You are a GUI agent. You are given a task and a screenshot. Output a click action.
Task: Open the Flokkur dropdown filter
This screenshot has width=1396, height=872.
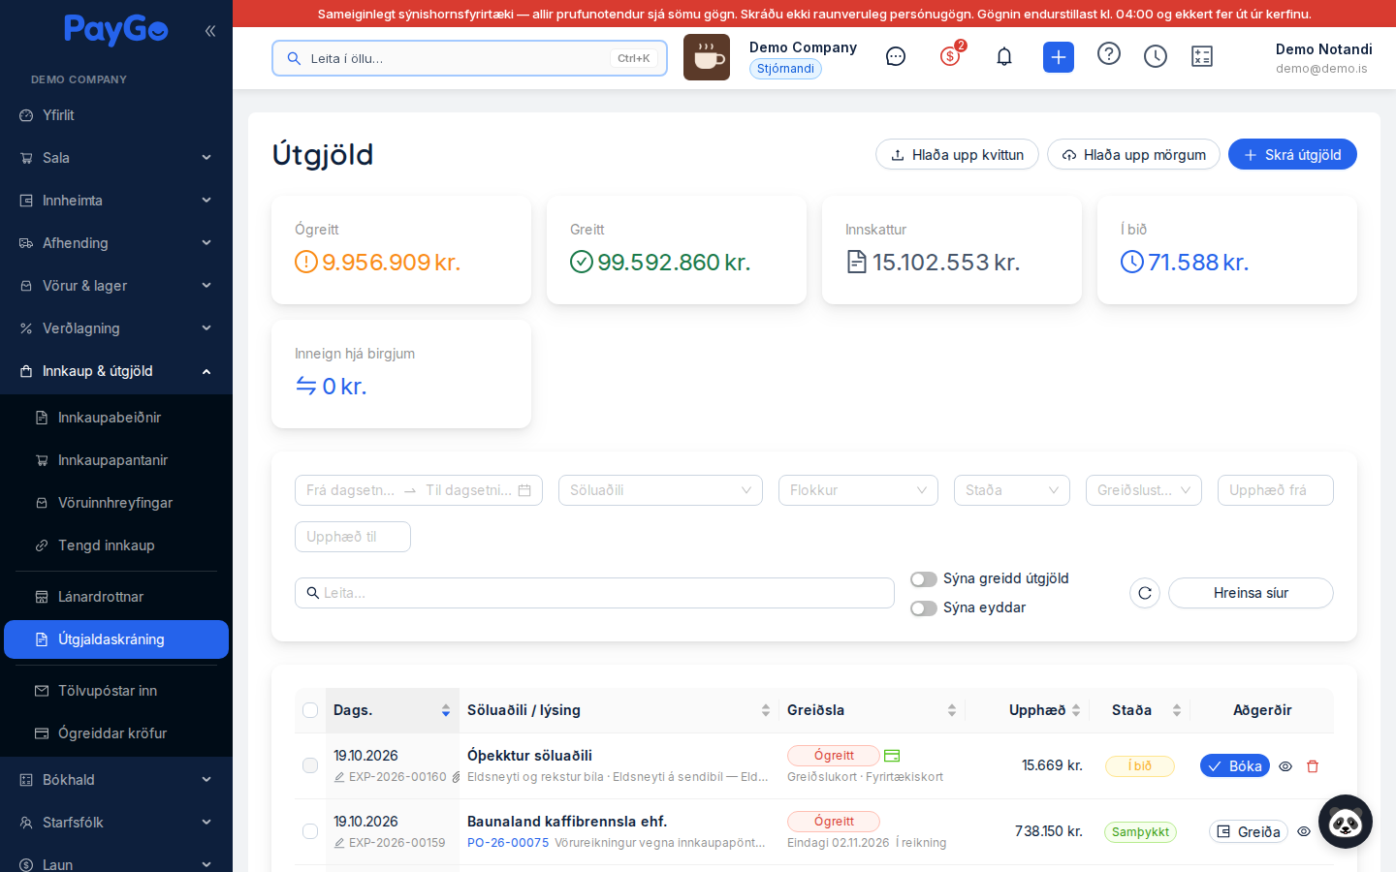tap(858, 490)
